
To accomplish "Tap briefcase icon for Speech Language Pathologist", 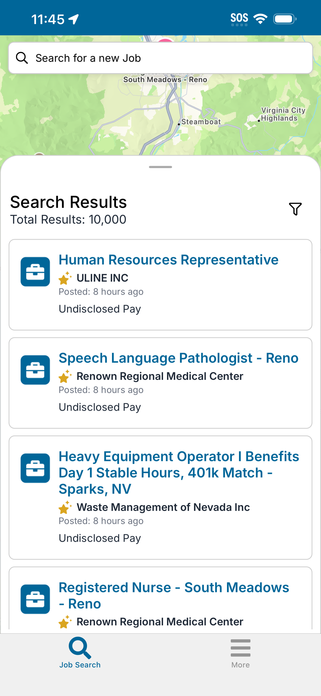I will (35, 370).
